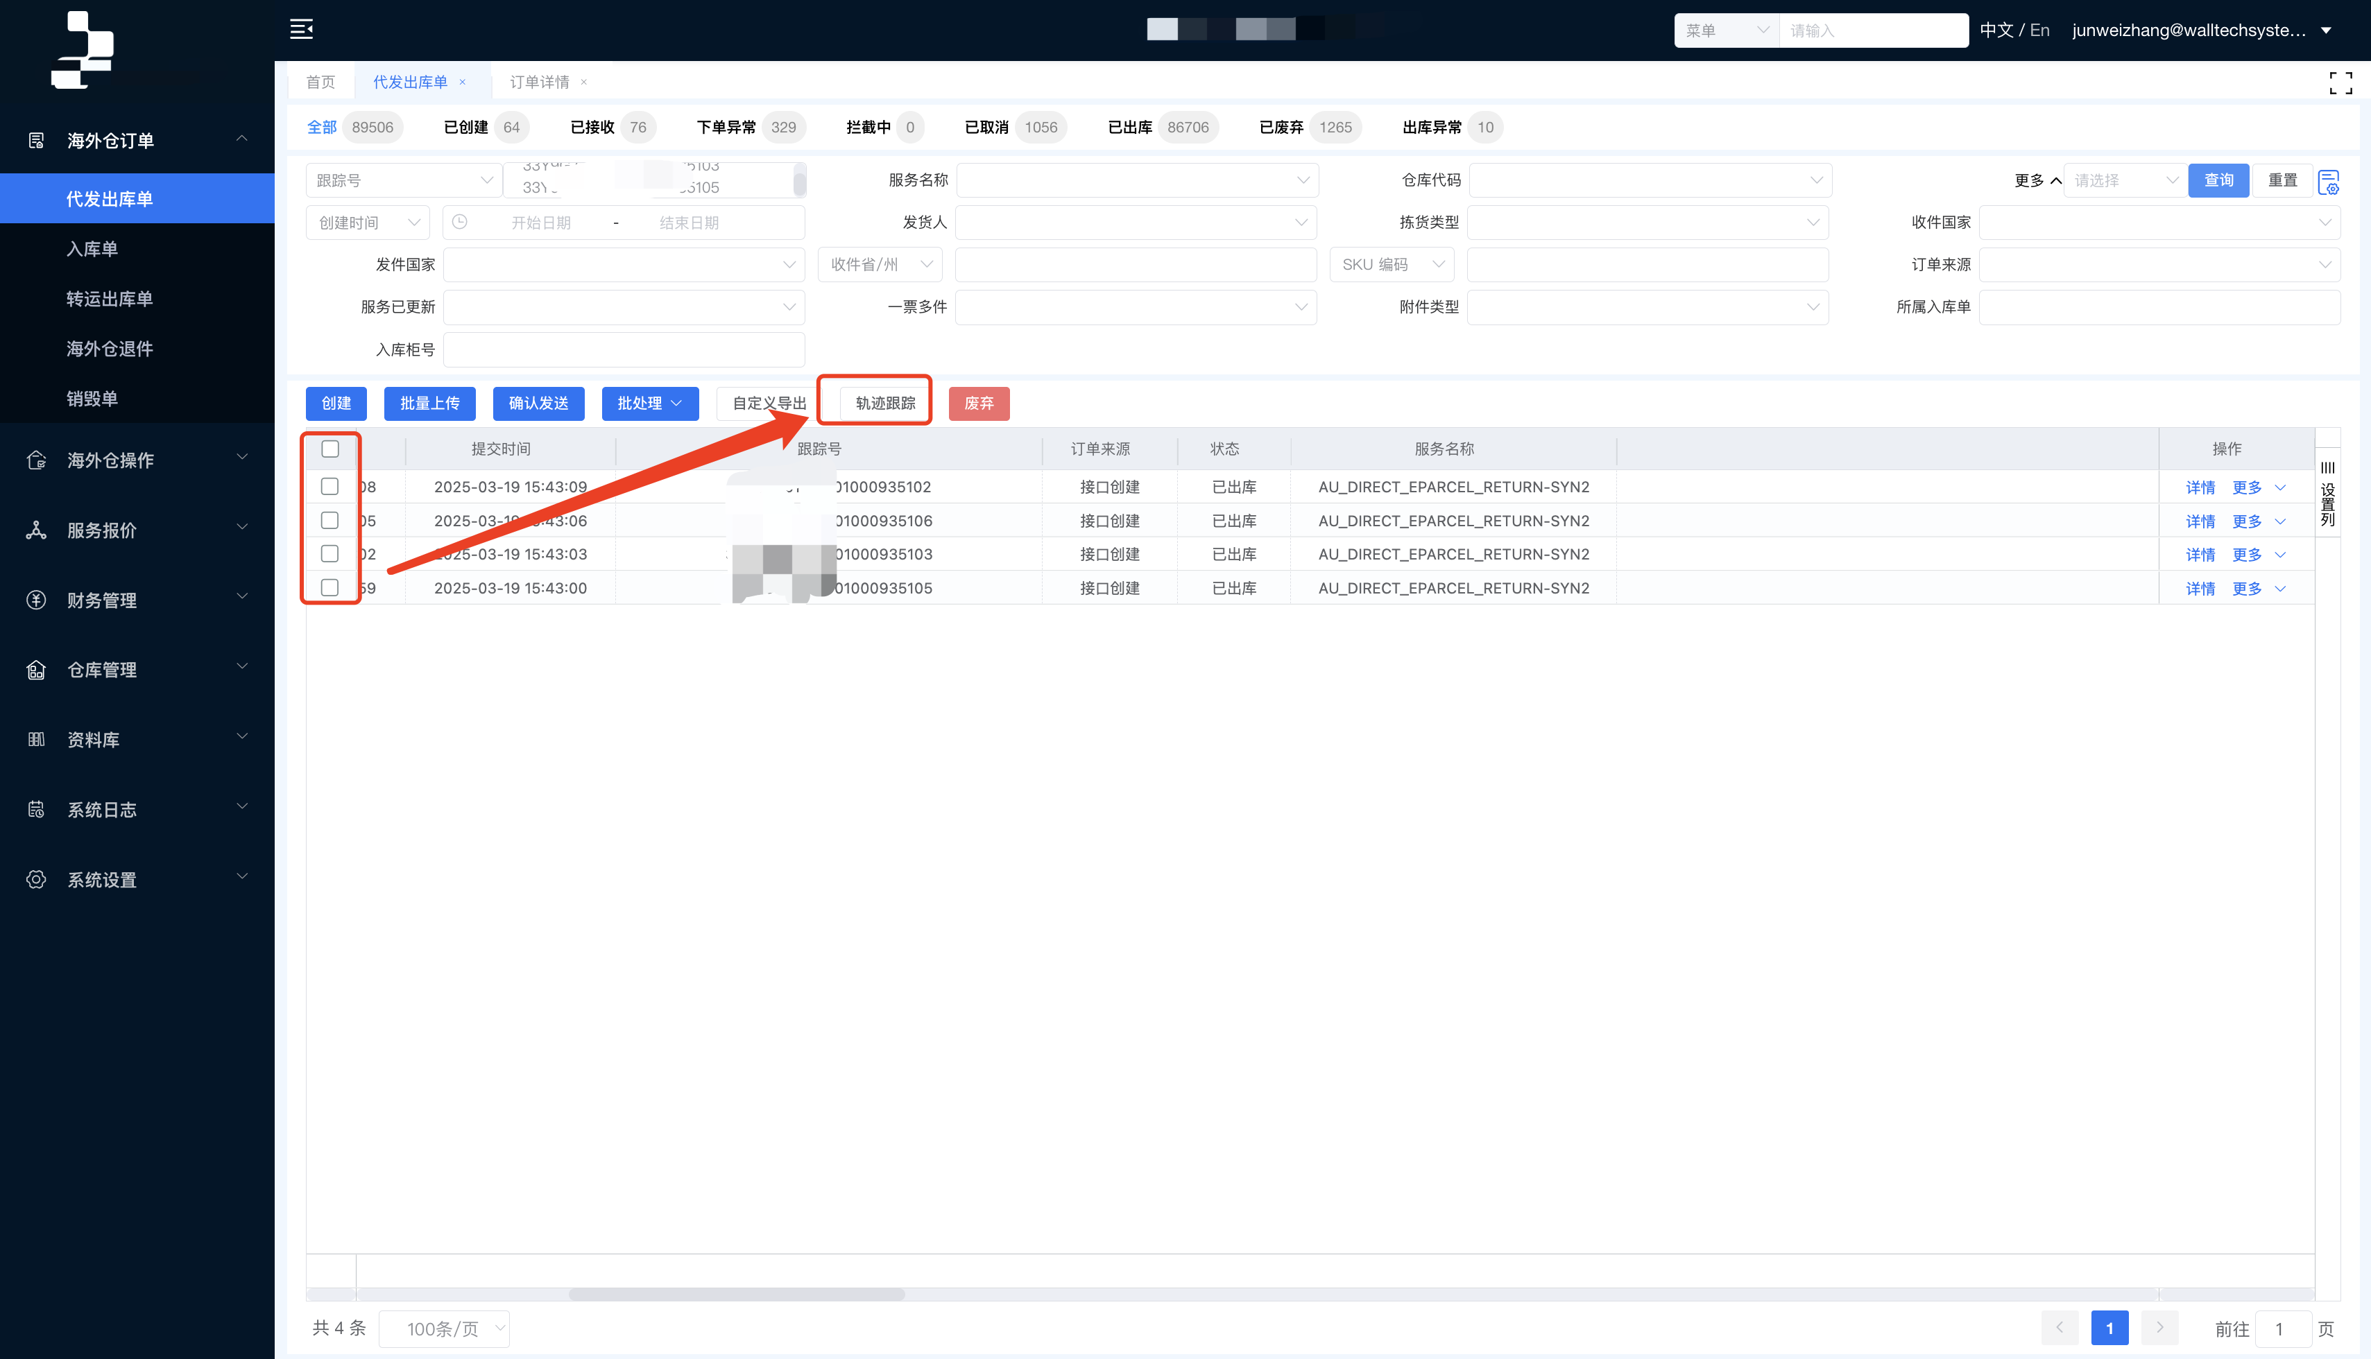Screen dimensions: 2371x1359
Task: Close the 代发出库单 tab
Action: [462, 82]
